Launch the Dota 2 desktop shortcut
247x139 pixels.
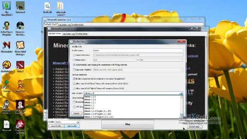20,66
